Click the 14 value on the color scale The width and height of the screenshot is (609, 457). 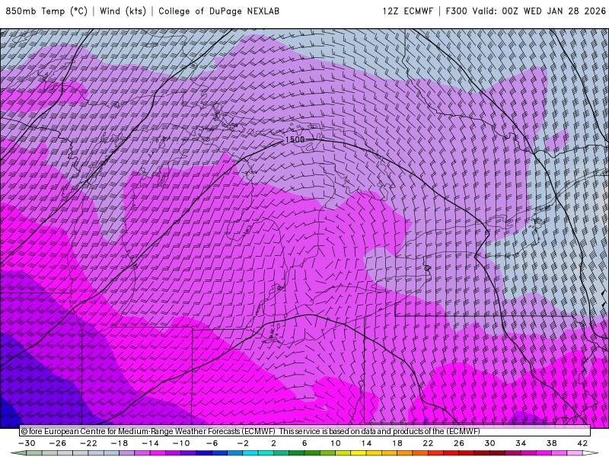click(366, 443)
